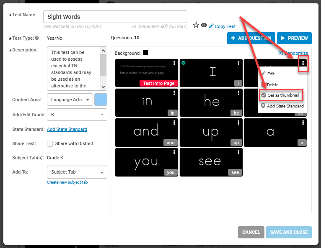Select the white background option
This screenshot has height=248, width=321.
[x=153, y=53]
